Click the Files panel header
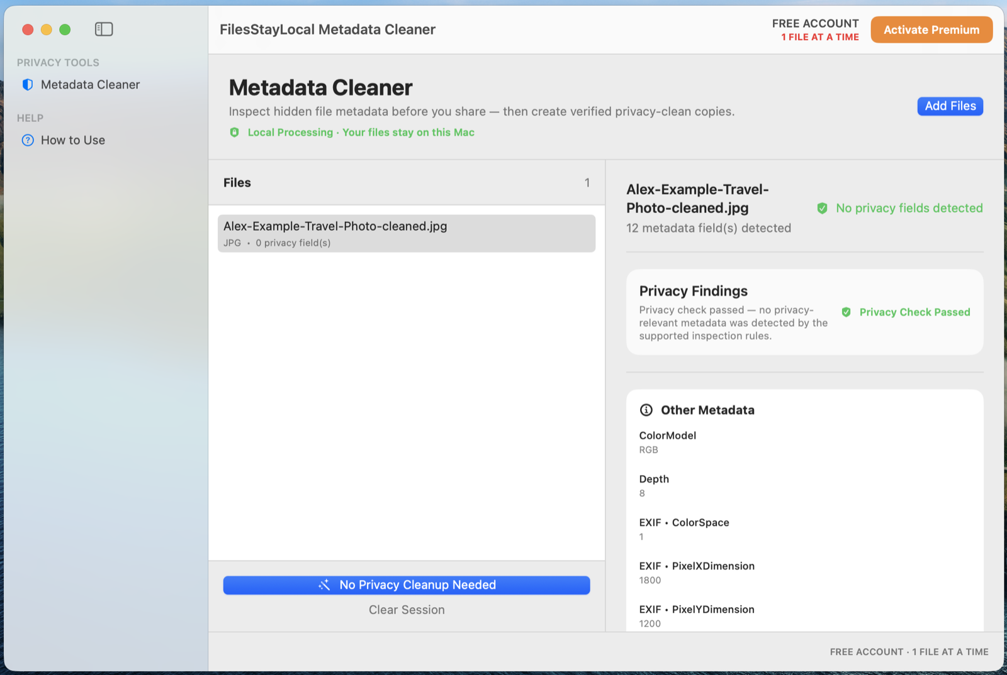This screenshot has width=1007, height=675. (x=407, y=183)
